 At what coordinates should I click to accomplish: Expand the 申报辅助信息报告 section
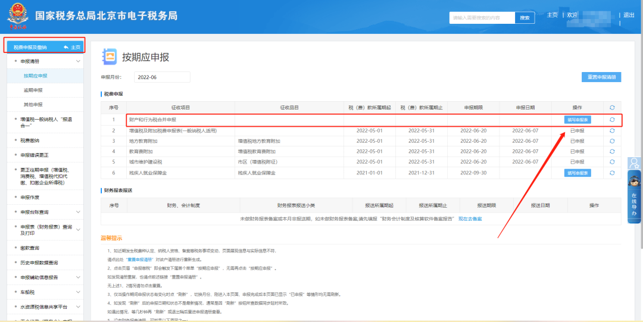point(78,277)
